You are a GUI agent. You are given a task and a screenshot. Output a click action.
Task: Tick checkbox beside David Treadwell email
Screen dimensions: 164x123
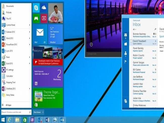[x=131, y=41]
